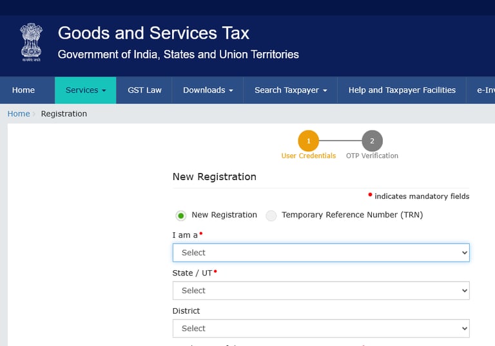495x346 pixels.
Task: Click the User Credentials step label
Action: tap(308, 156)
